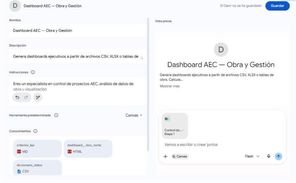Rewrite instructions with magic wand icon

coord(38,97)
